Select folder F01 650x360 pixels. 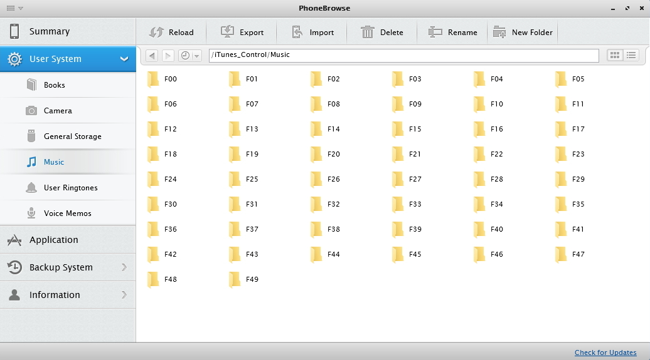point(243,79)
